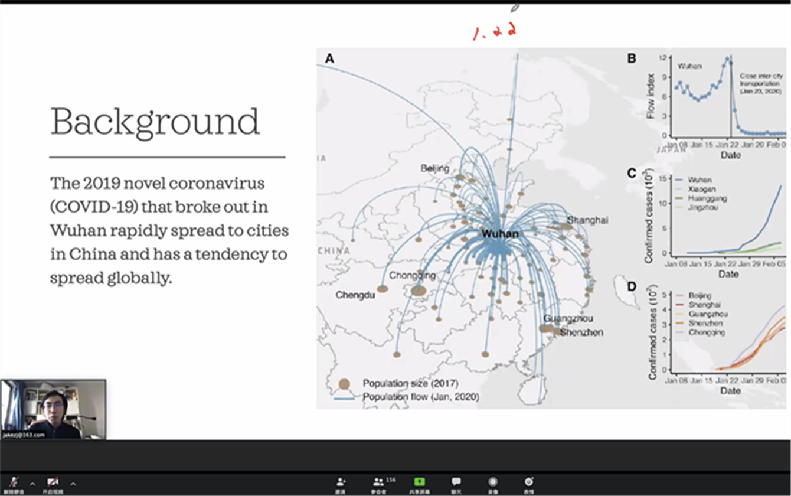Turn on the video camera
The image size is (791, 496).
pos(53,482)
